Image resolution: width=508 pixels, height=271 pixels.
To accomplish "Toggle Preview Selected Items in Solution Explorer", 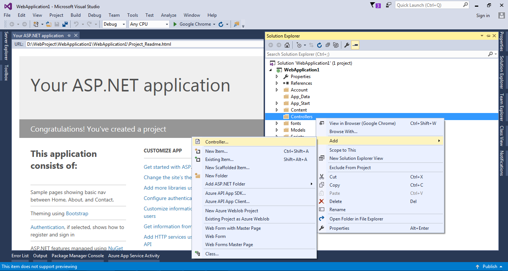I will [x=354, y=45].
